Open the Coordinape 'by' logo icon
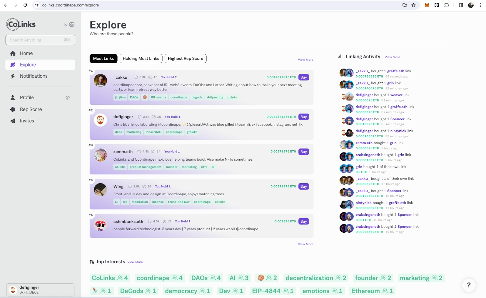486x298 pixels. [72, 25]
